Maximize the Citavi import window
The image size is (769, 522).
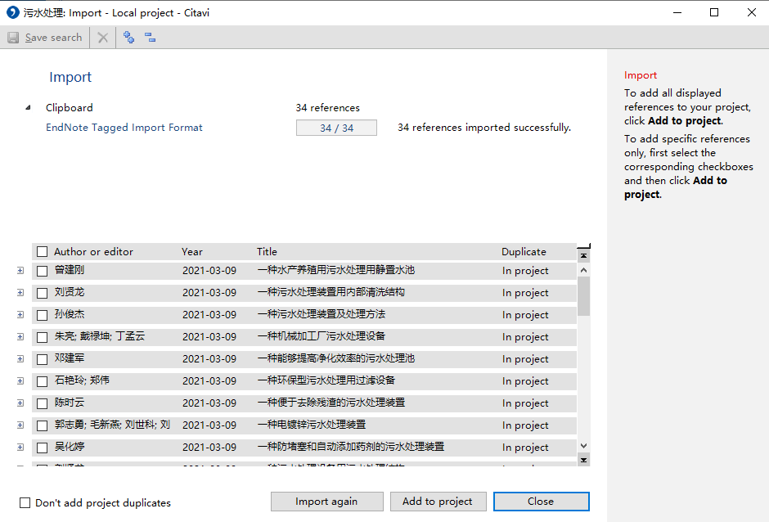[714, 12]
